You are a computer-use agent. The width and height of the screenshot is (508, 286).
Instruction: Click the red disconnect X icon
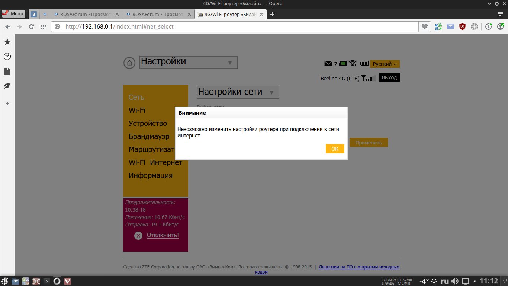pos(138,235)
